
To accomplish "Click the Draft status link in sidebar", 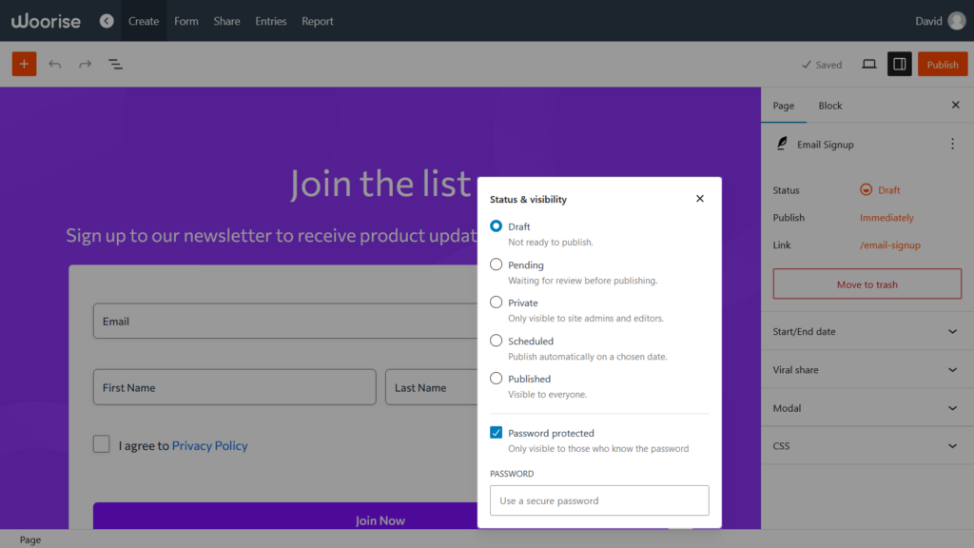I will point(889,190).
